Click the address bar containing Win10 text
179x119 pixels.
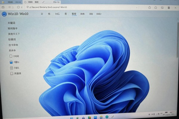click(x=82, y=7)
